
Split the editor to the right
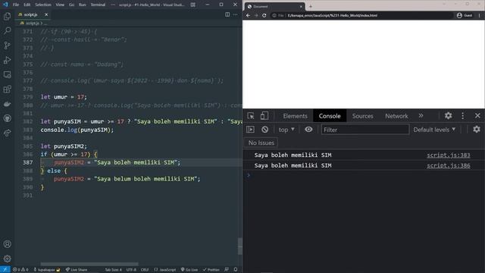(x=227, y=14)
